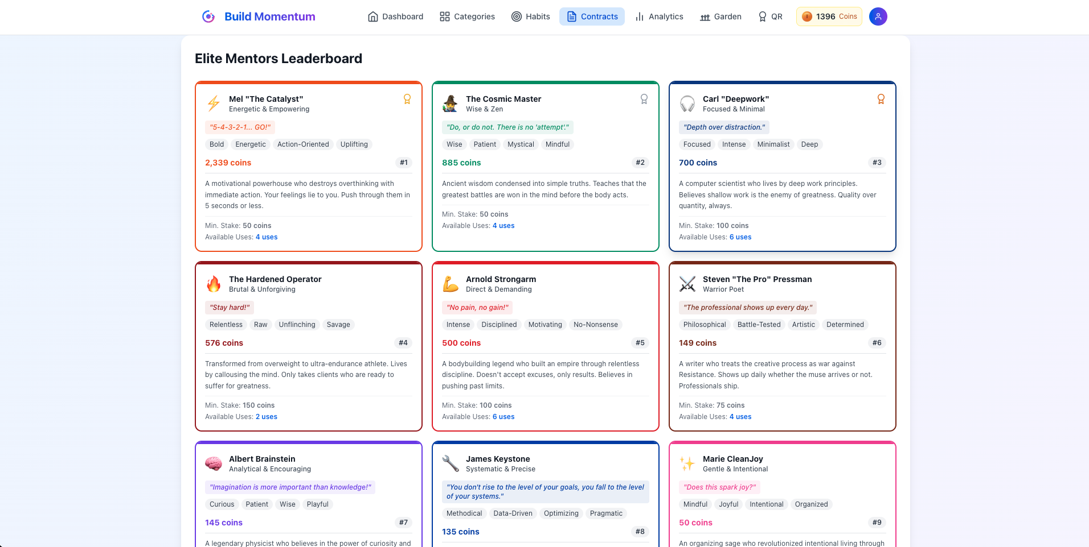Click the wizard icon for The Cosmic Master
Screen dimensions: 1089x547
point(451,103)
